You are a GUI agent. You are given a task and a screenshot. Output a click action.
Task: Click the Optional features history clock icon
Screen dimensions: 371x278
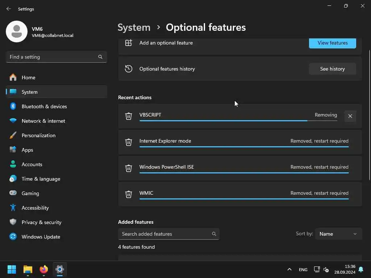pos(129,69)
